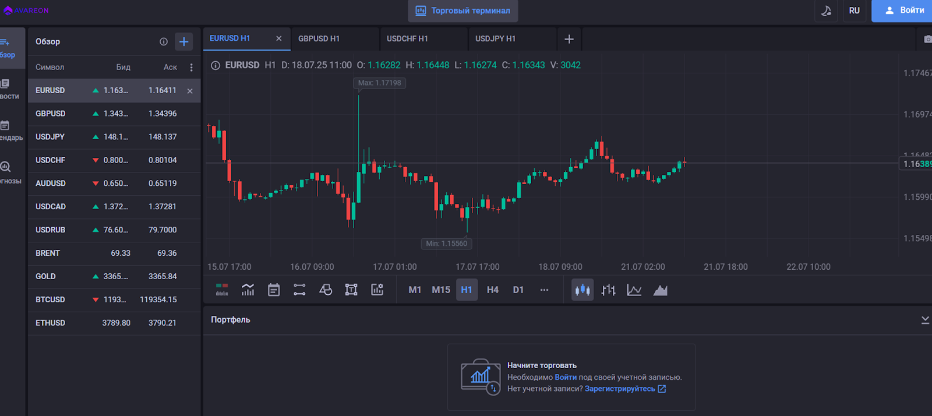Click ask price 119354.15 for BTCUSD
Image resolution: width=932 pixels, height=416 pixels.
pos(158,300)
